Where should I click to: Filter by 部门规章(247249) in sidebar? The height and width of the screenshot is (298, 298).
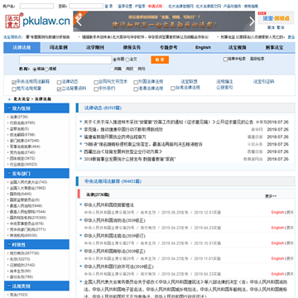point(25,141)
